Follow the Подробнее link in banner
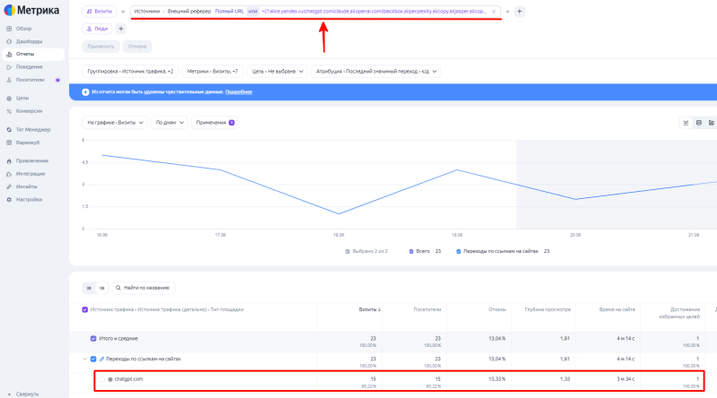Screen dimensions: 717x398 238,92
